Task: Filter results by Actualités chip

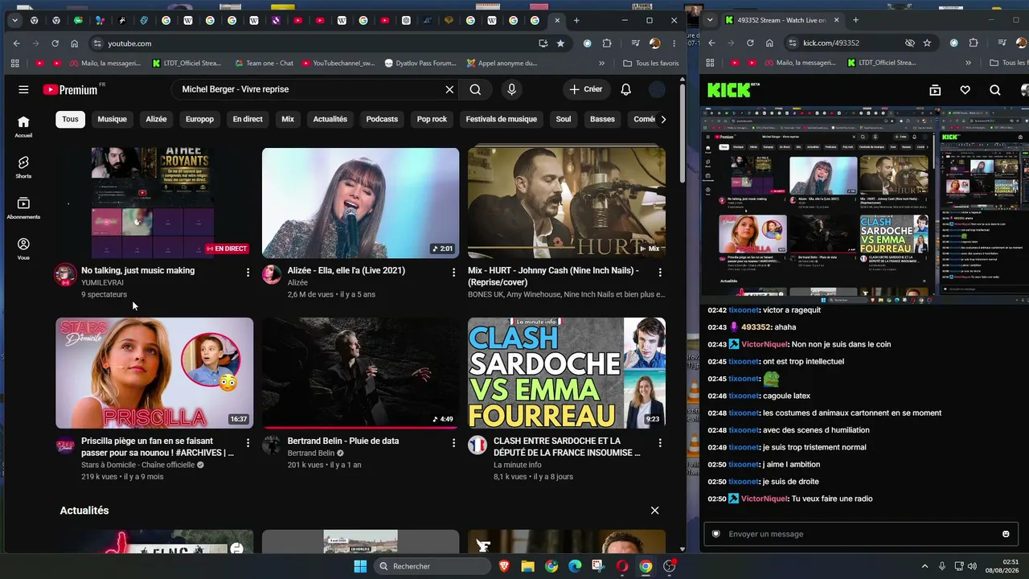Action: tap(330, 119)
